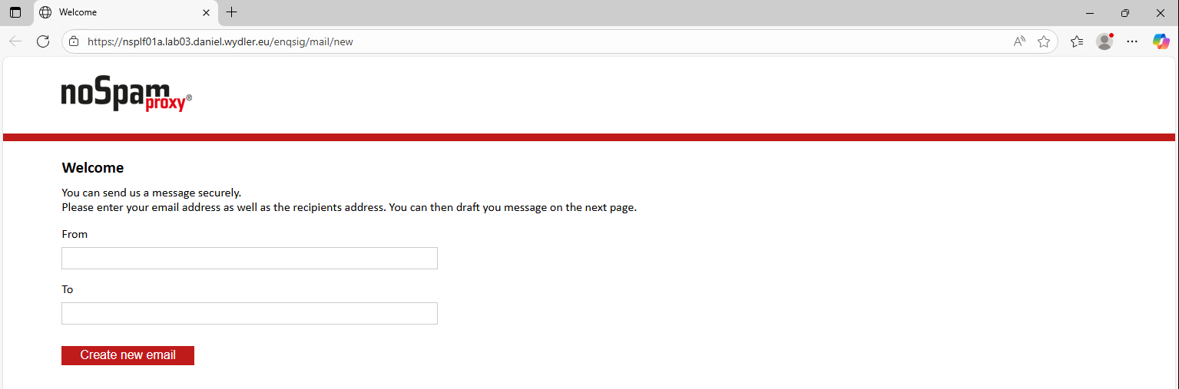Close the Welcome tab
1179x389 pixels.
coord(206,12)
